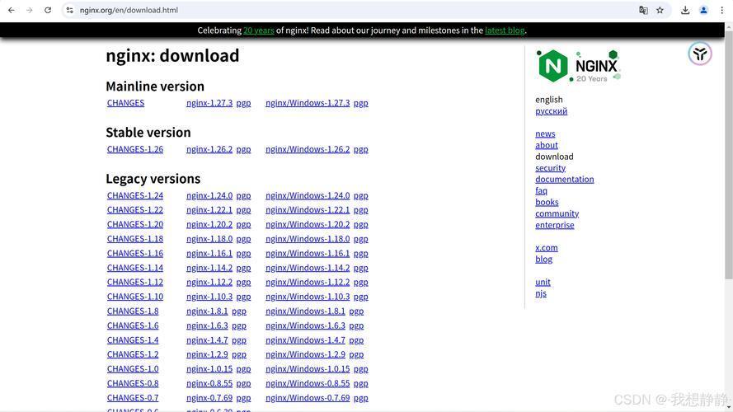Open the faq sidebar link
The height and width of the screenshot is (412, 733).
coord(542,190)
